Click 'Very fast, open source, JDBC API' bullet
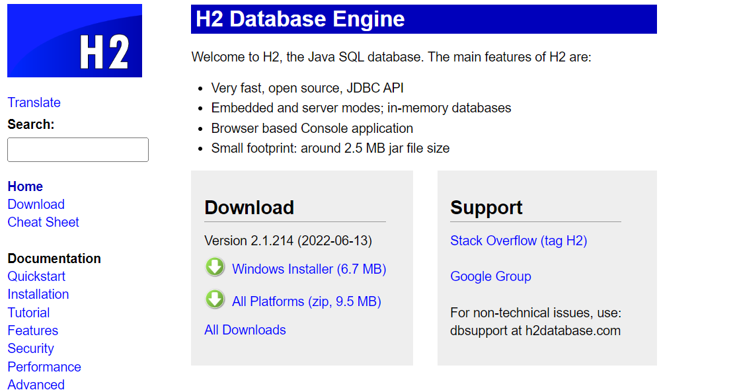This screenshot has height=390, width=733. point(307,88)
